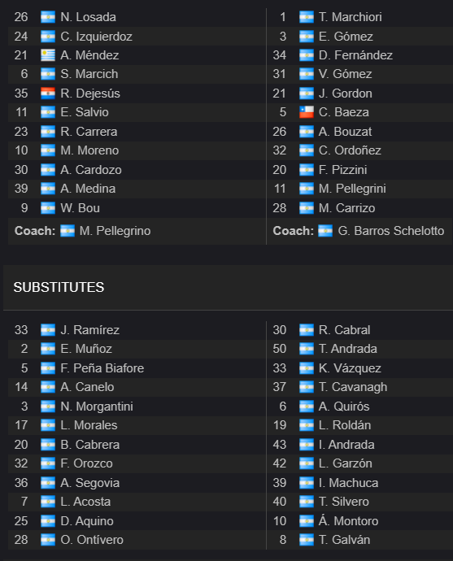The width and height of the screenshot is (453, 561).
Task: Click the Uruguay flag beside A. Méndez
Action: [x=48, y=55]
